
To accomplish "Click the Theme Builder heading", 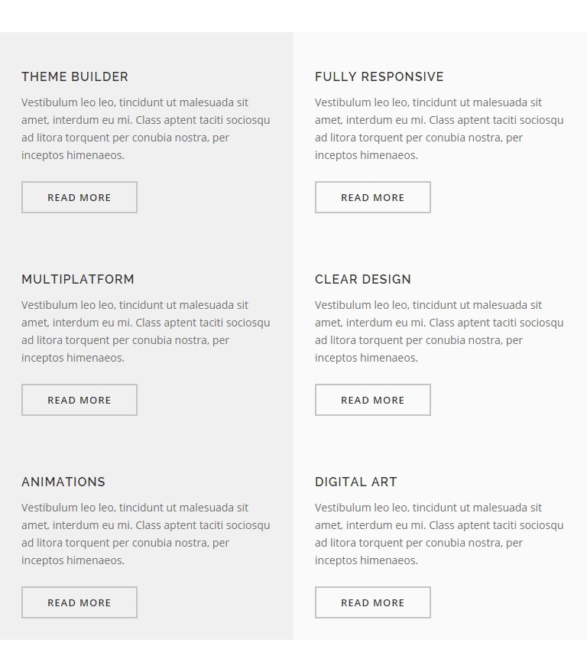I will point(75,76).
